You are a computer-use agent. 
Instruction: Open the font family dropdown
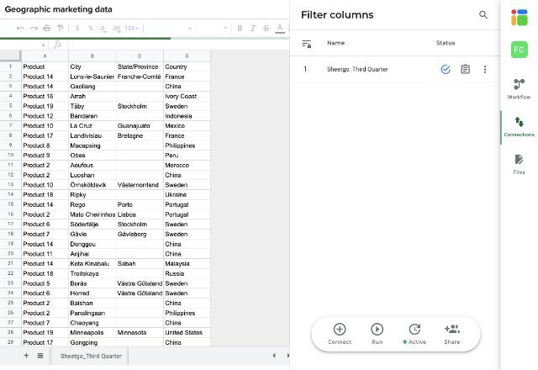169,28
